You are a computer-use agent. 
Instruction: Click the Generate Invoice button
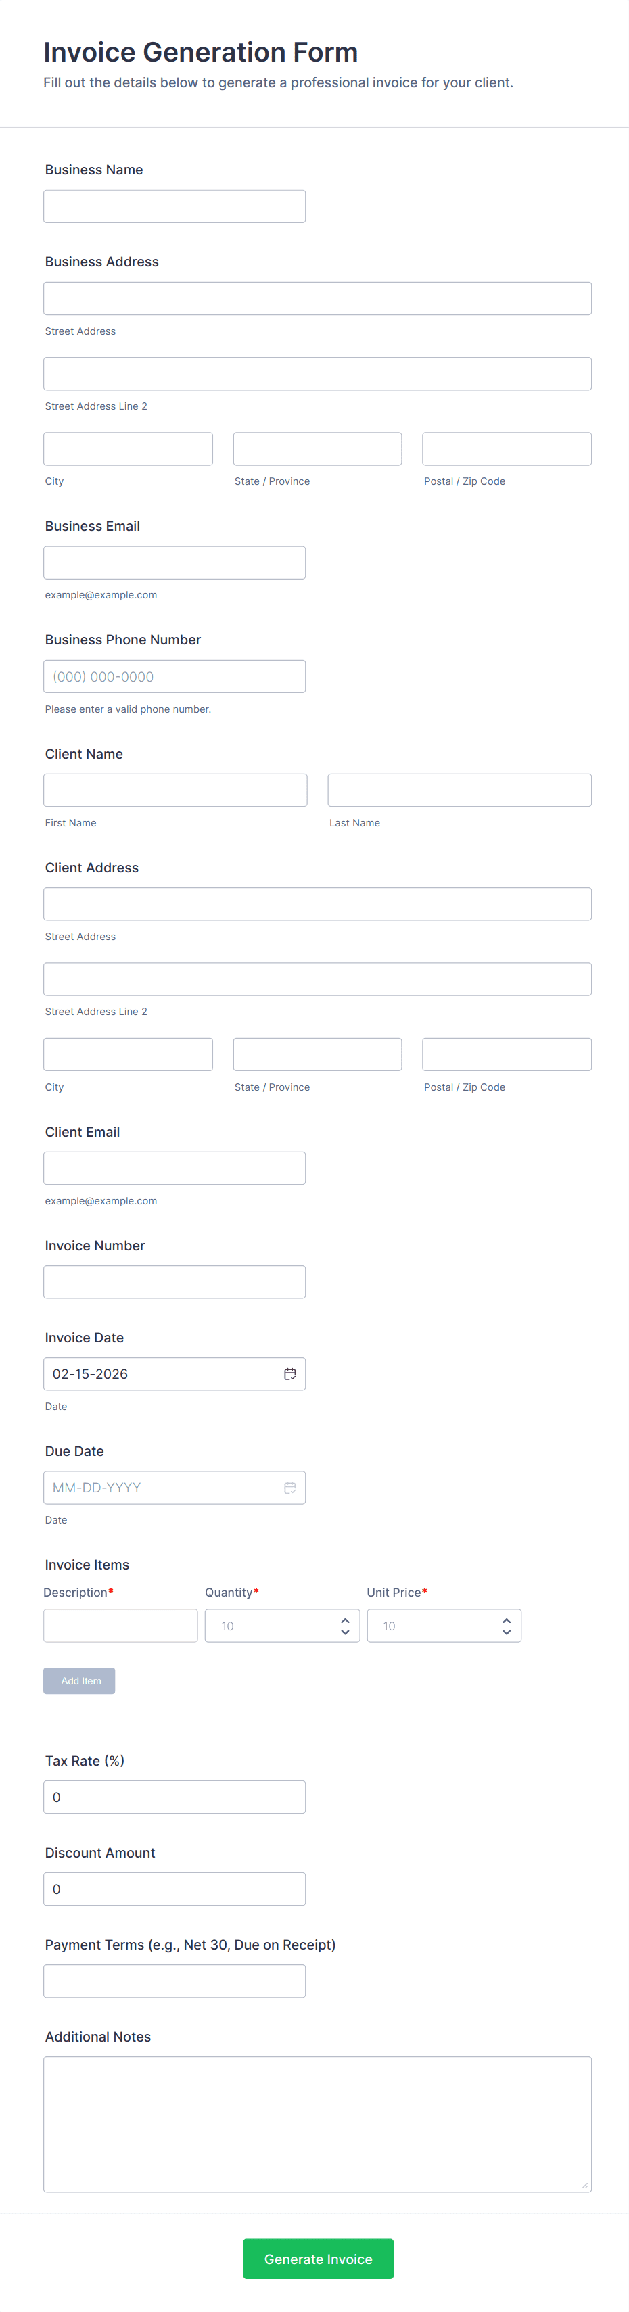pos(318,2258)
